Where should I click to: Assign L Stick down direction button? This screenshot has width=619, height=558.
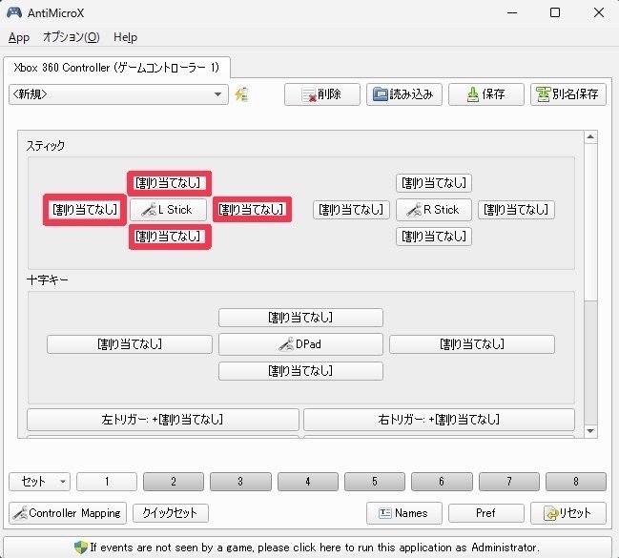[169, 237]
